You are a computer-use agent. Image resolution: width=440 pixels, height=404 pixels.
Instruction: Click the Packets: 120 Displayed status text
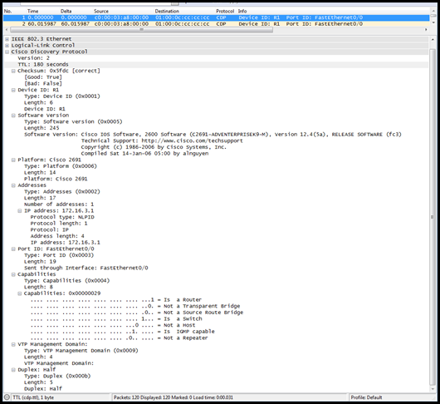174,397
